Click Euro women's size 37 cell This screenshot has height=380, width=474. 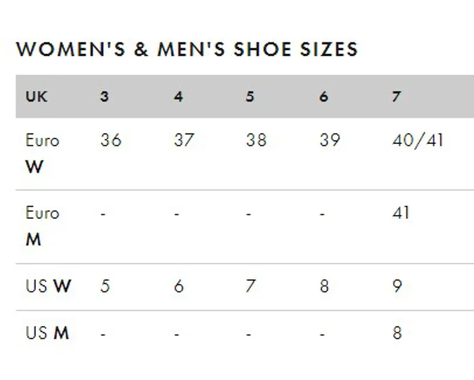184,140
